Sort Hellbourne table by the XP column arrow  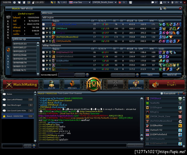click(x=136, y=49)
